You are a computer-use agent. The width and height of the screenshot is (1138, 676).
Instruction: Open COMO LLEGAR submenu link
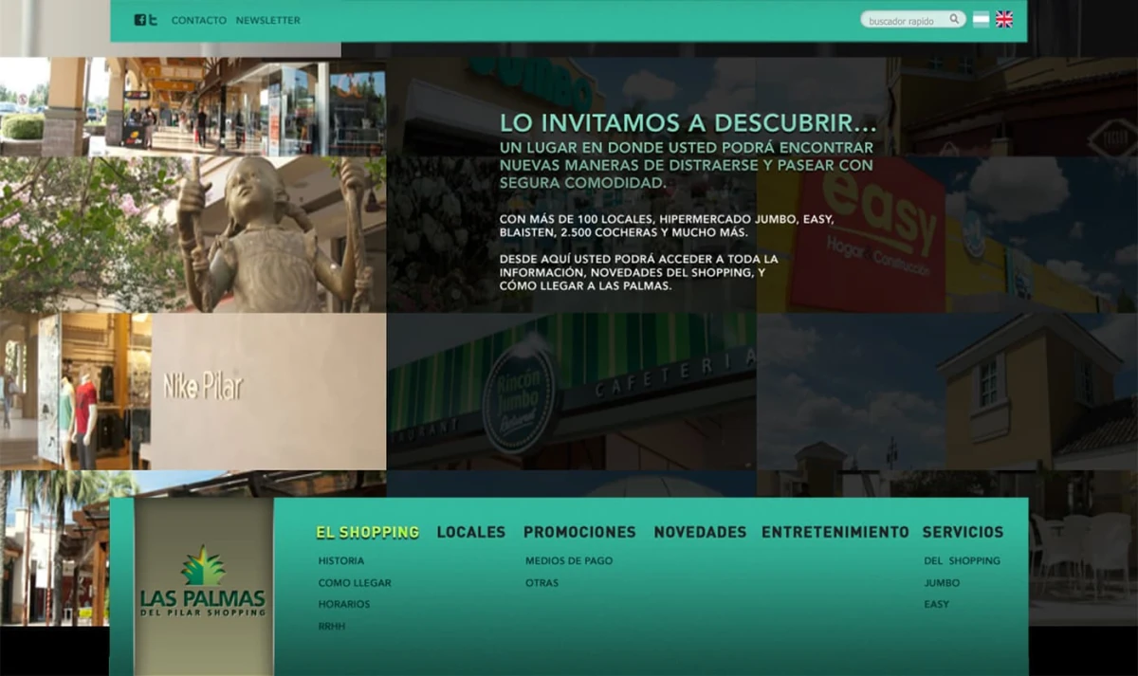coord(355,583)
